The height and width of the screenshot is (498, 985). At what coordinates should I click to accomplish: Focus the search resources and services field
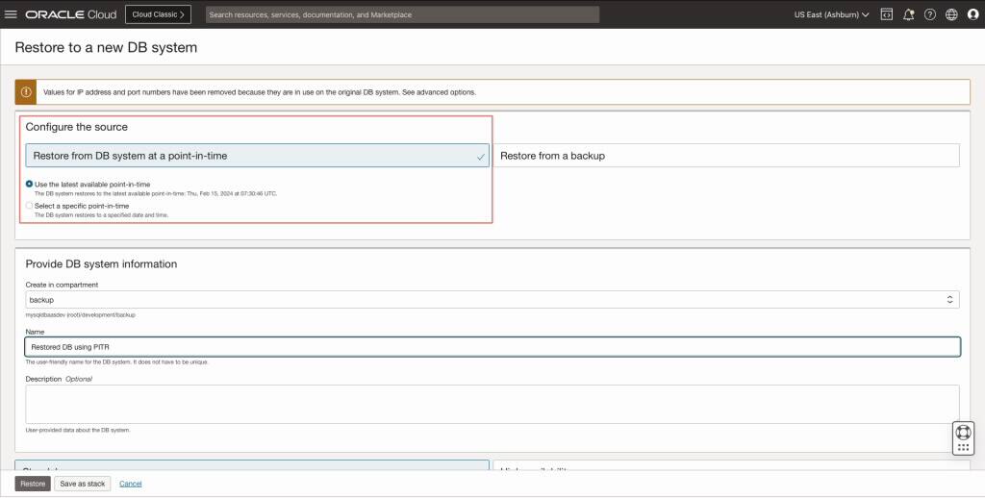point(403,14)
